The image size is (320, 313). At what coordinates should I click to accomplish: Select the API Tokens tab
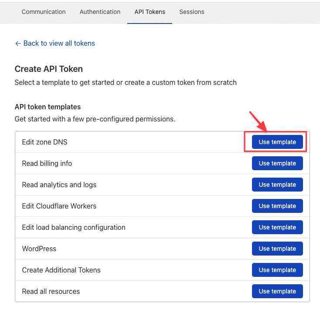[150, 12]
